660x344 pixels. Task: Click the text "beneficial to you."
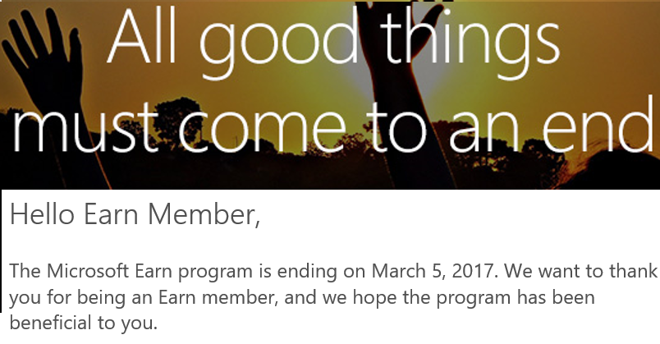(x=83, y=322)
